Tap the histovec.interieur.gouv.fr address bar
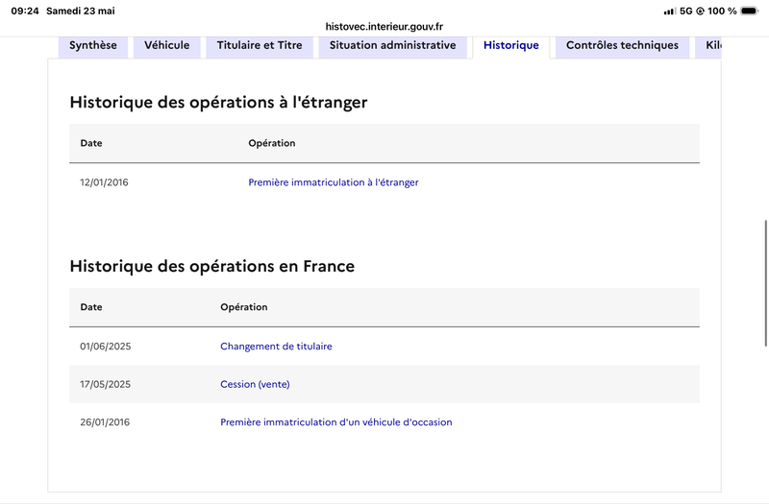Viewport: 769px width, 504px height. [384, 27]
